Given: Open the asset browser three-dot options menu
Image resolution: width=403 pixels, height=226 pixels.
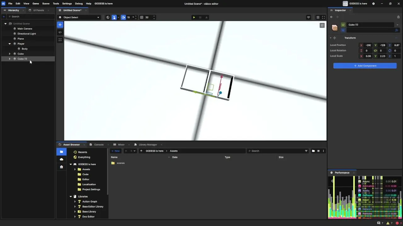Looking at the screenshot, I should [x=323, y=151].
